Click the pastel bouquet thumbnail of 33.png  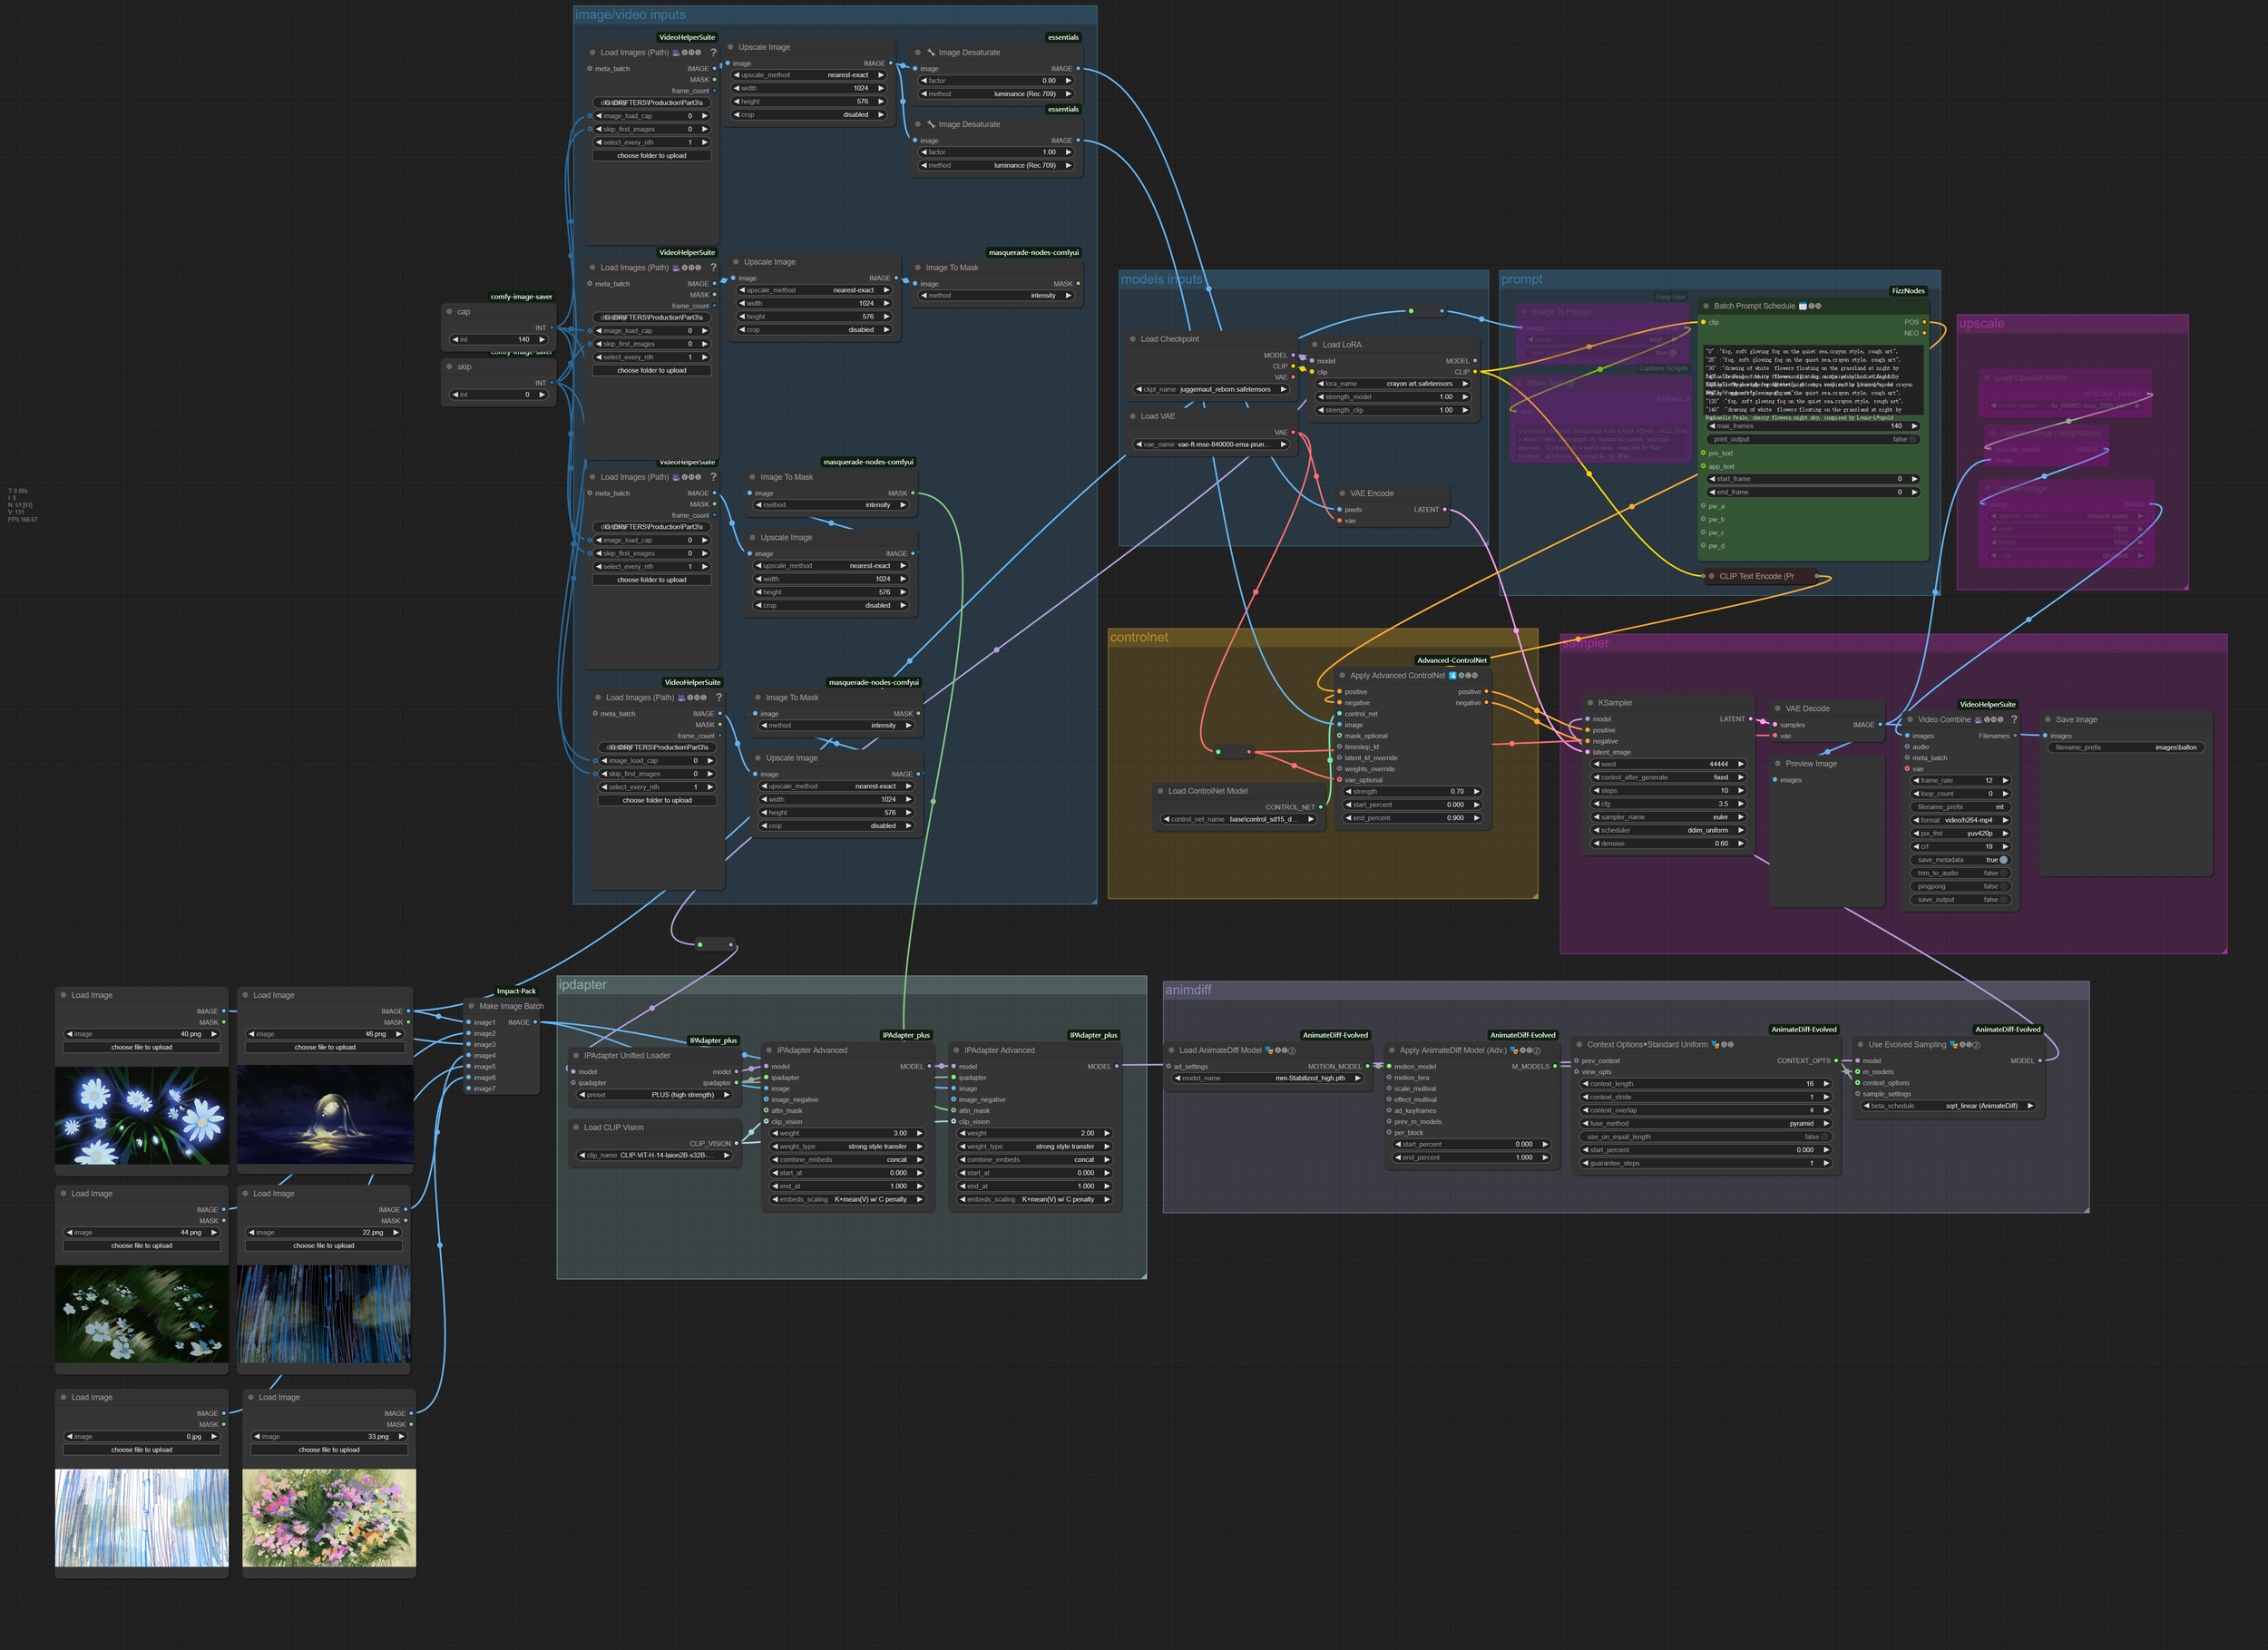(329, 1518)
